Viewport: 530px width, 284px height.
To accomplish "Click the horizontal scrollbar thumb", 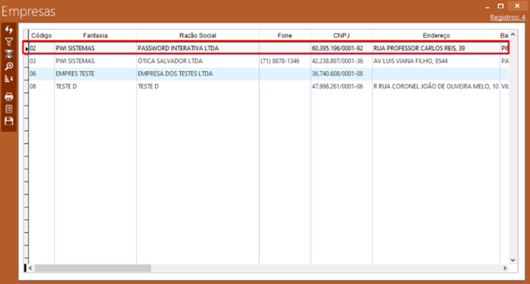I will click(x=92, y=268).
